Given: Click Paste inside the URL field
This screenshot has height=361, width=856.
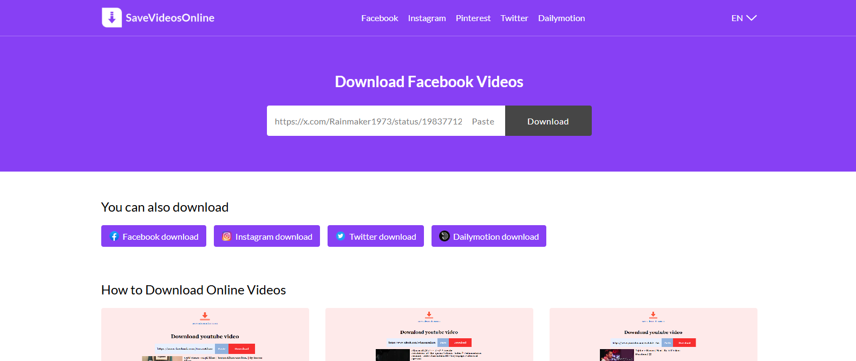Looking at the screenshot, I should point(482,121).
